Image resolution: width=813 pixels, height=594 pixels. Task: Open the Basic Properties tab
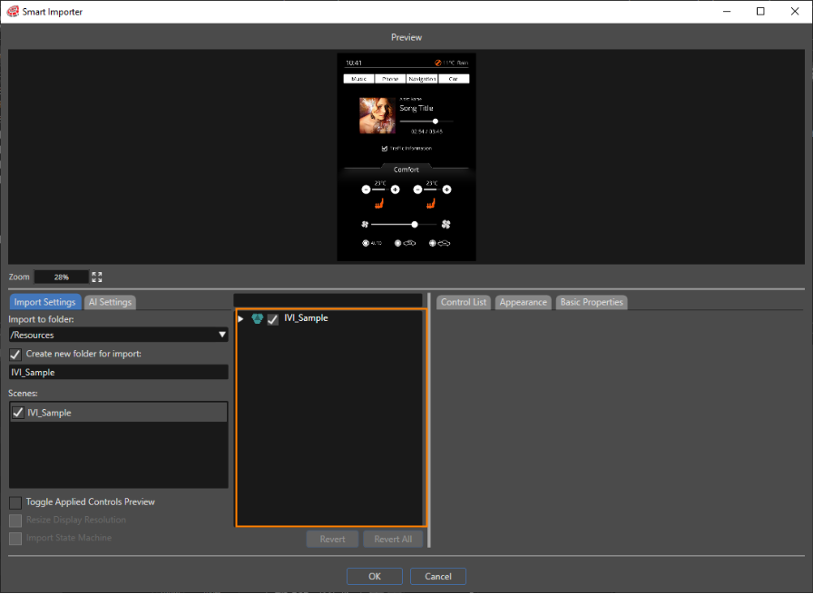coord(592,302)
